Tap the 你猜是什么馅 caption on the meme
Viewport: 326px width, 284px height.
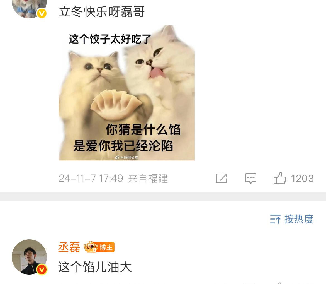[143, 129]
